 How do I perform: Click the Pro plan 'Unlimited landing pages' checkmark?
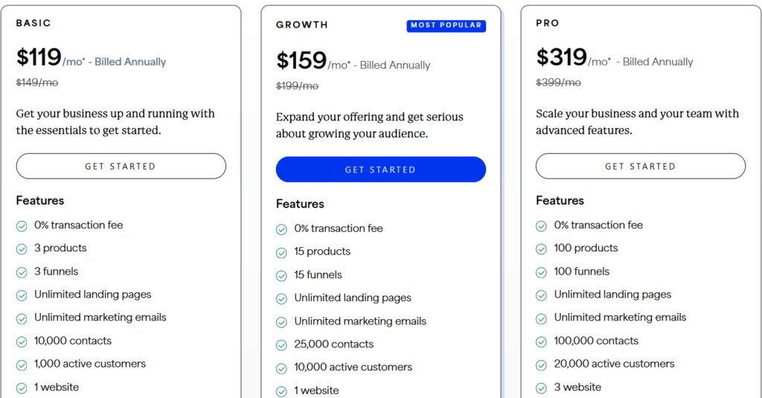coord(542,295)
